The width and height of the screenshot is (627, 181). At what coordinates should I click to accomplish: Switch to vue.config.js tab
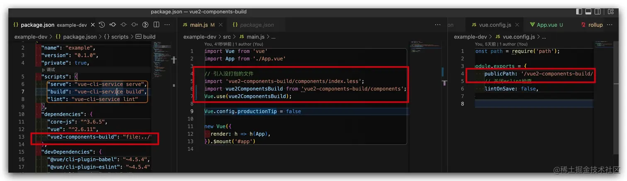pyautogui.click(x=495, y=25)
